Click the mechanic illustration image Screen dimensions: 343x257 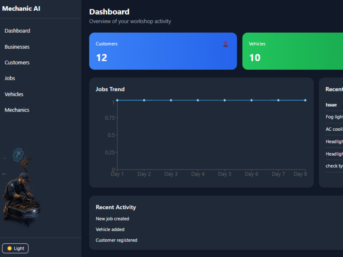21,188
